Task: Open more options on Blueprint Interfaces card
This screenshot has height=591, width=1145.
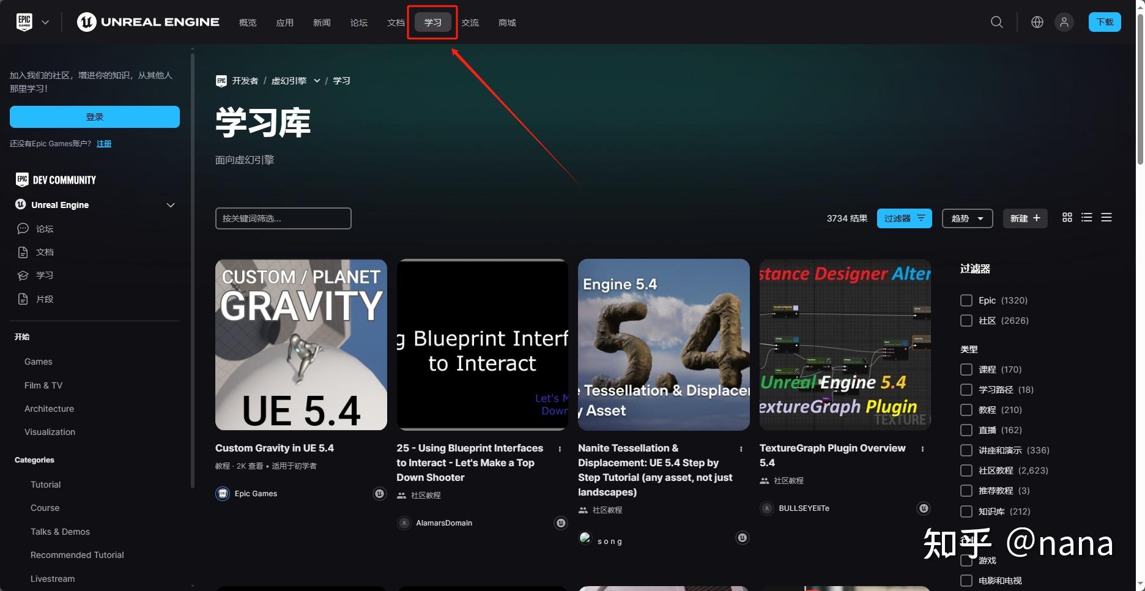Action: (560, 449)
